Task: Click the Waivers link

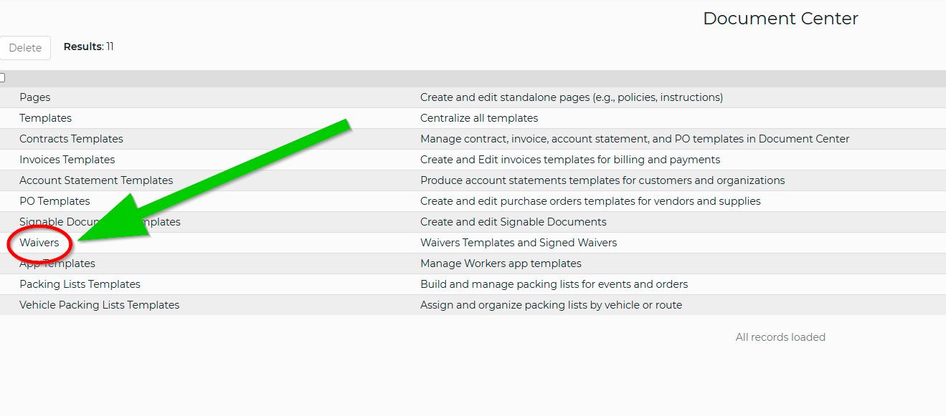Action: (39, 243)
